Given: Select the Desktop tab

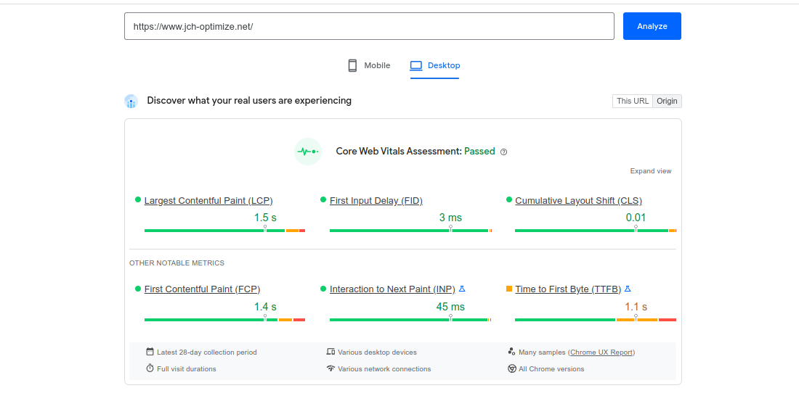Looking at the screenshot, I should click(434, 66).
